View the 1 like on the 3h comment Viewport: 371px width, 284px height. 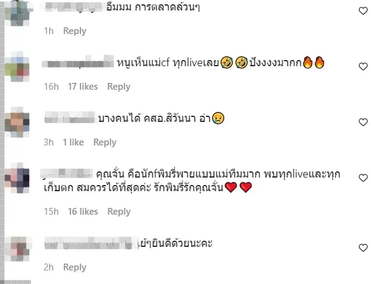pyautogui.click(x=73, y=142)
